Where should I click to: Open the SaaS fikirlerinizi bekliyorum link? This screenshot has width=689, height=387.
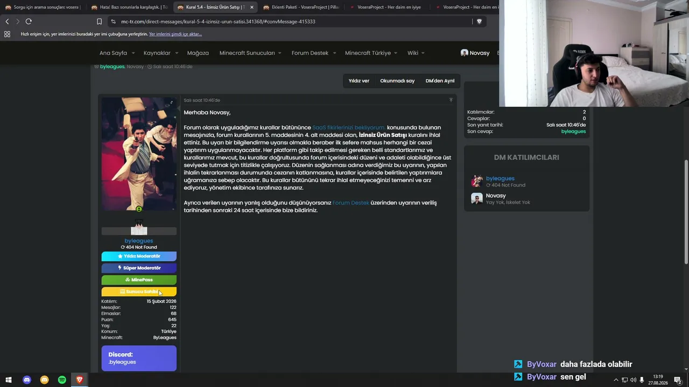(349, 127)
